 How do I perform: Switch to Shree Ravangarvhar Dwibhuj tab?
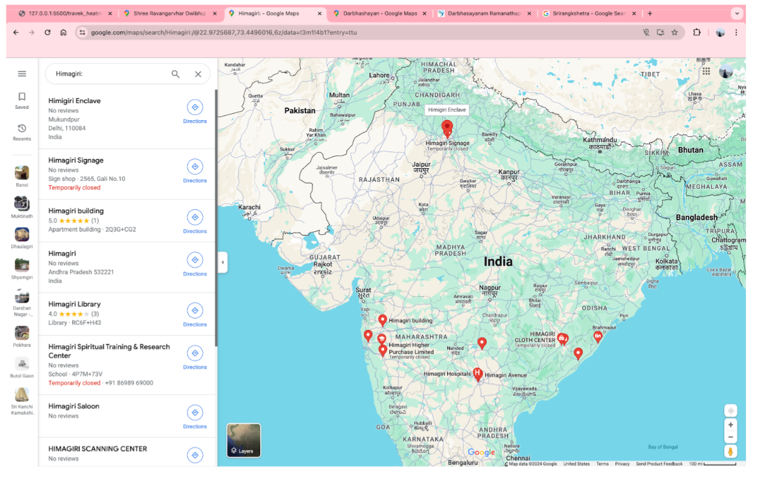tap(171, 13)
